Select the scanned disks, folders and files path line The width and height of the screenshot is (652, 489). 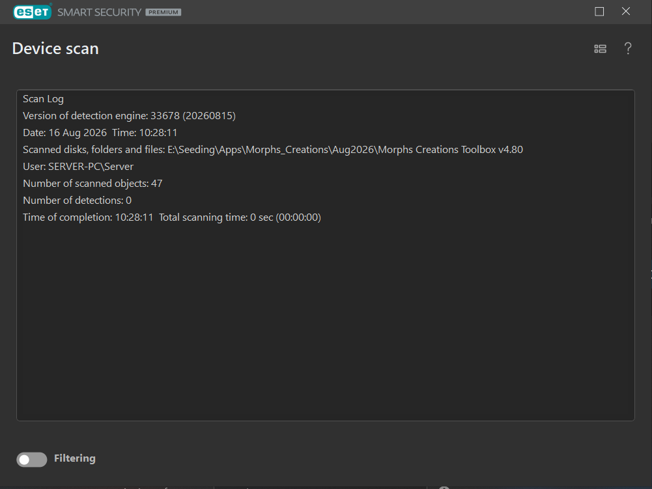[x=273, y=150]
